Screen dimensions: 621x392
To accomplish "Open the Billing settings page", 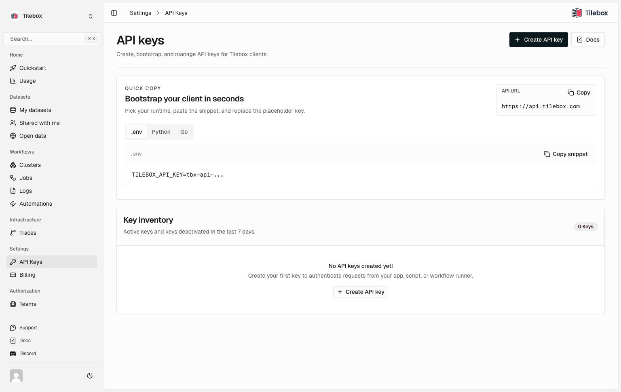I will coord(52,275).
